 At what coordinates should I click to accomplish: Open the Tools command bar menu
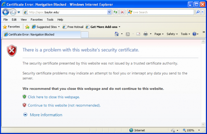pyautogui.click(x=185, y=34)
